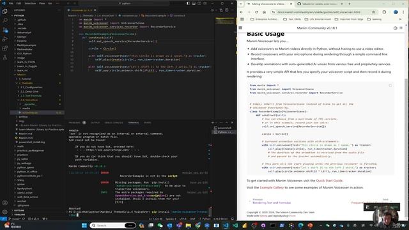The image size is (409, 230).
Task: Select voiceover.py in the file explorer
Action: point(36,112)
